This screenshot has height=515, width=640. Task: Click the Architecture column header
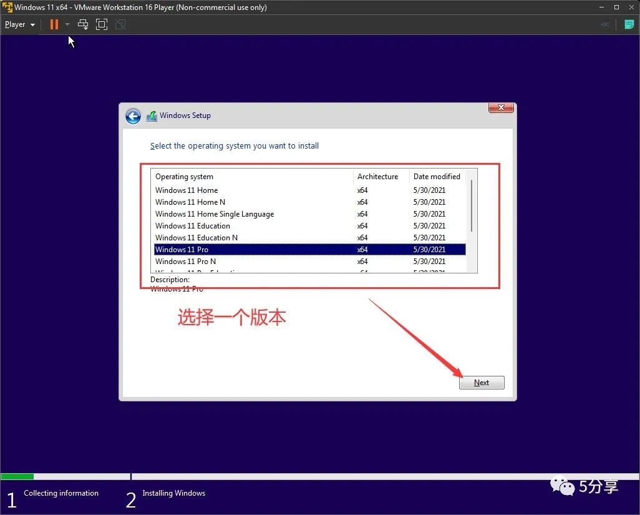[381, 177]
